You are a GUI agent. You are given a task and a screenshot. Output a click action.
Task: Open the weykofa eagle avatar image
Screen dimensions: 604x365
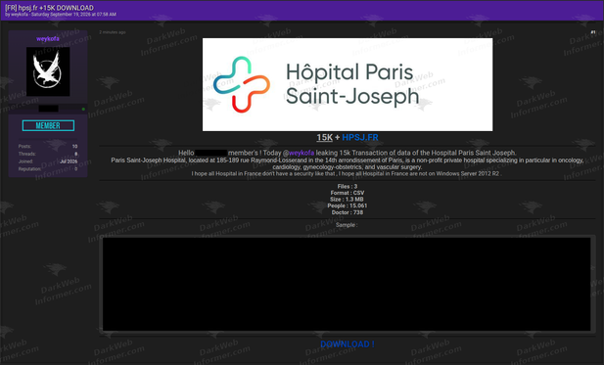click(48, 71)
